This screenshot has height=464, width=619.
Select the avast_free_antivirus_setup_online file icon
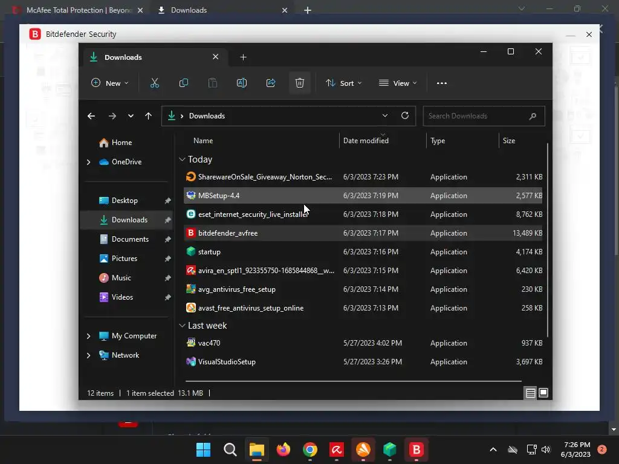190,308
